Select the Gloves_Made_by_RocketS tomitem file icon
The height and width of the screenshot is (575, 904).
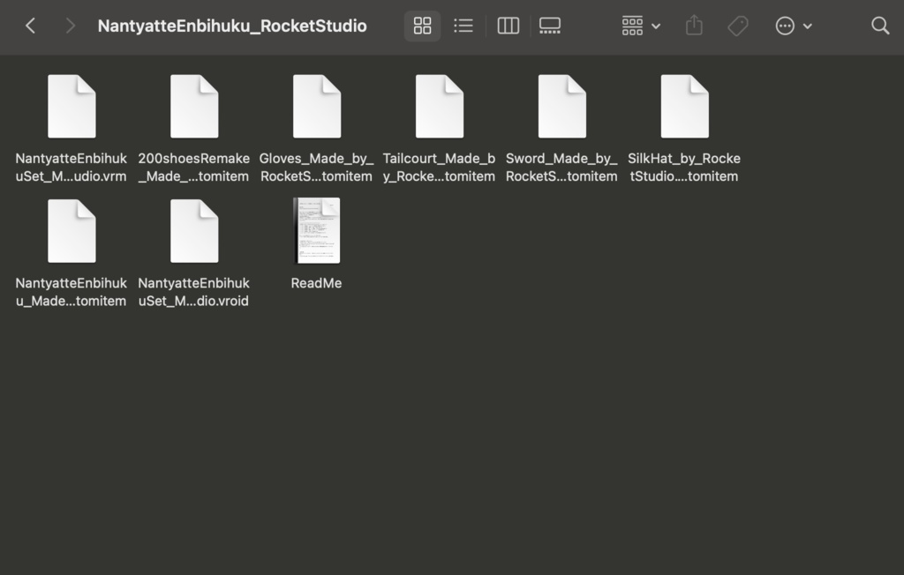click(317, 107)
